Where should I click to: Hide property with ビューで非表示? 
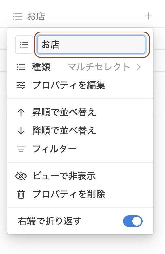pos(80,176)
